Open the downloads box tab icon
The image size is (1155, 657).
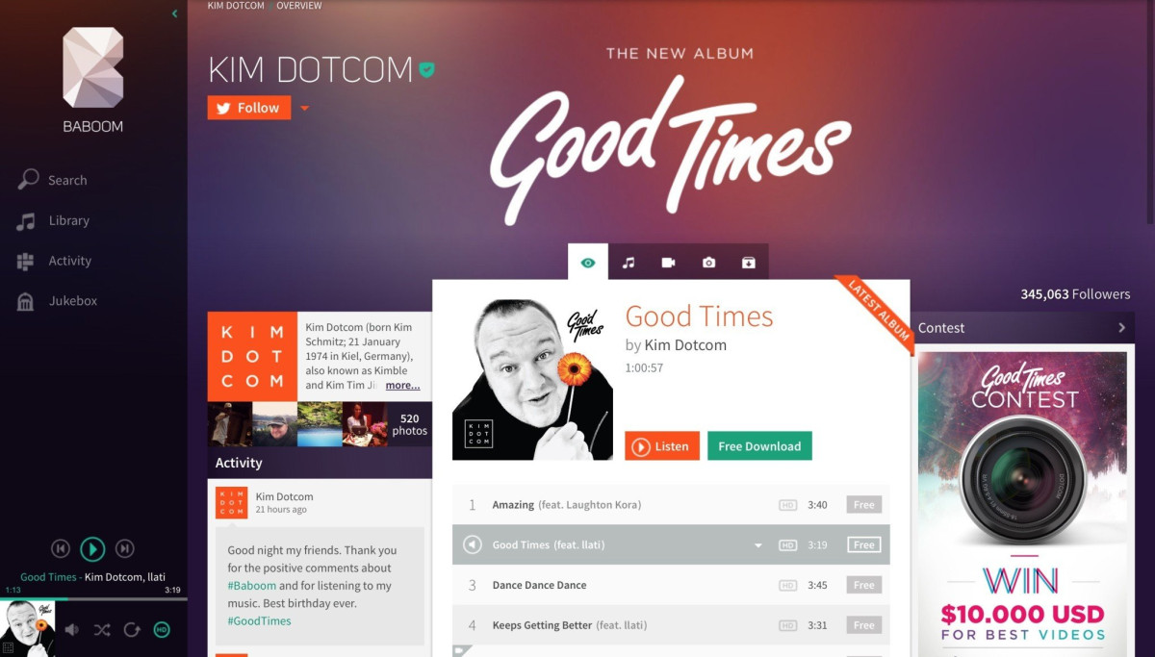tap(748, 263)
